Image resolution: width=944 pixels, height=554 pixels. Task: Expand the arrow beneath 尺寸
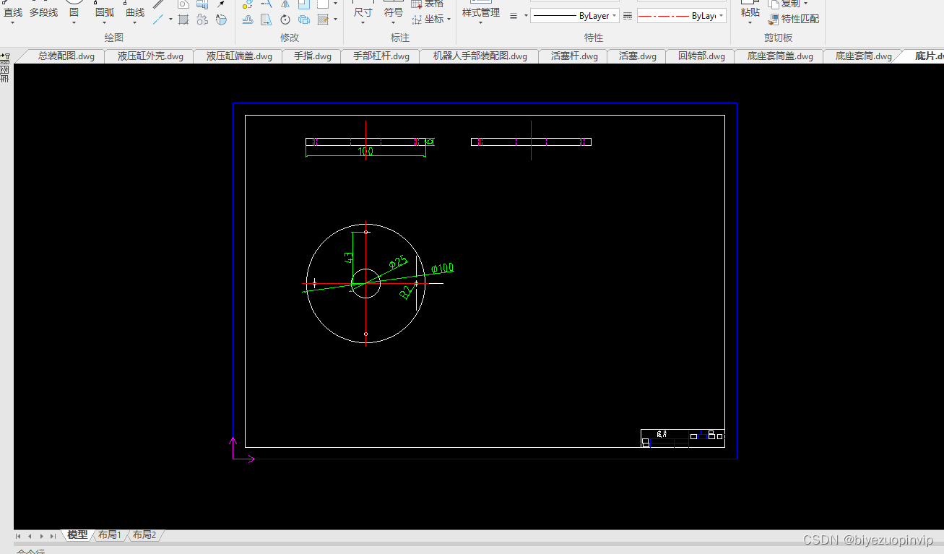[x=363, y=23]
